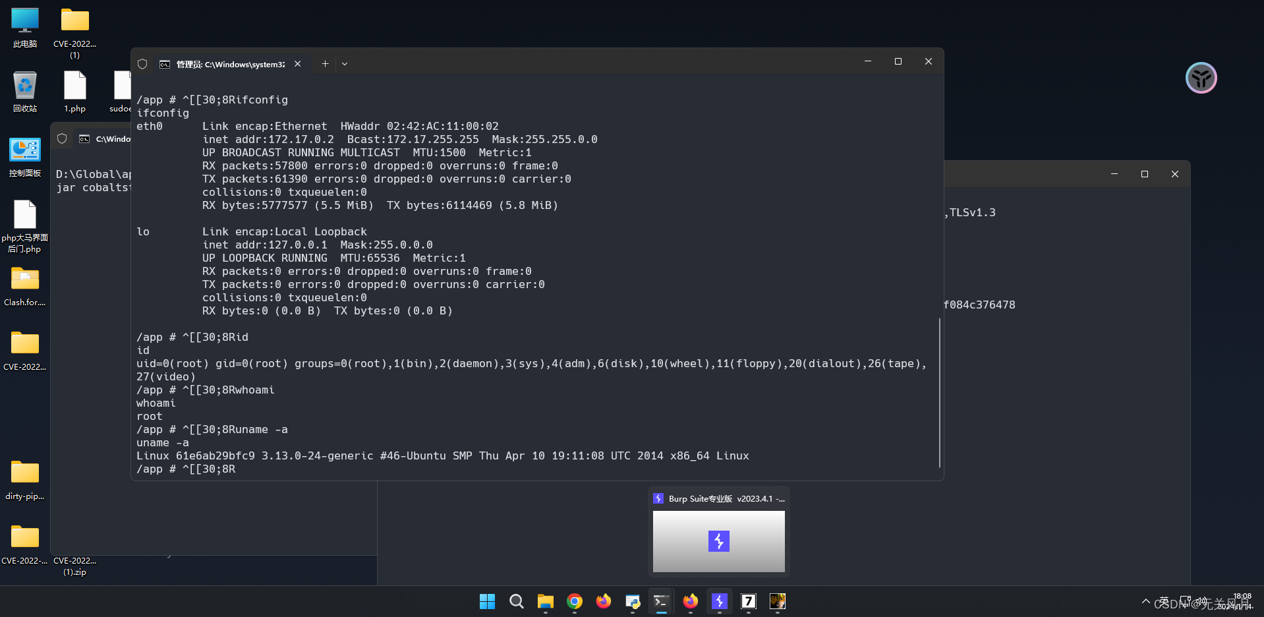Viewport: 1264px width, 617px height.
Task: Click the Firefox icon left of Burp Suite
Action: click(691, 601)
